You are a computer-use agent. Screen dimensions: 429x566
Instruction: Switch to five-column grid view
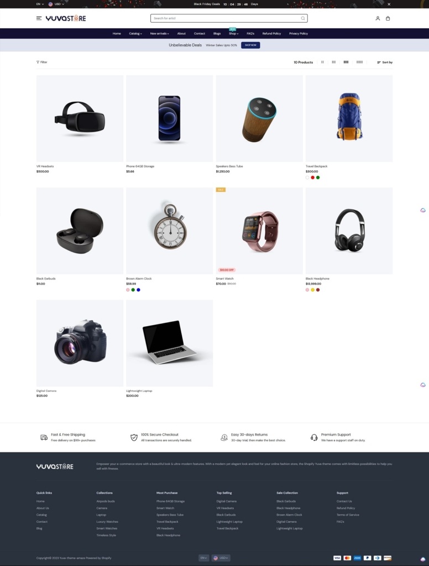(x=360, y=62)
